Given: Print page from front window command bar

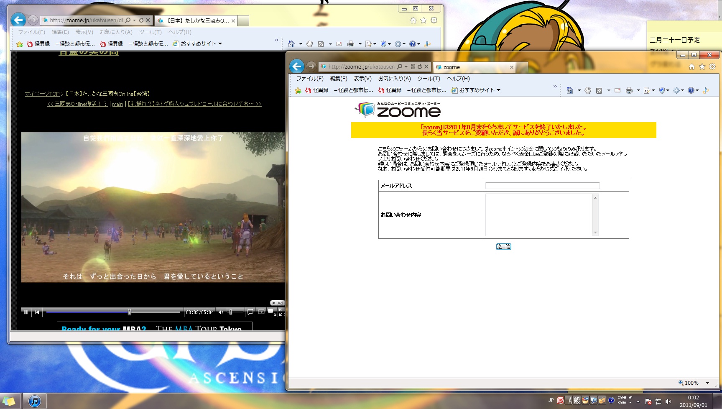Looking at the screenshot, I should click(x=629, y=90).
